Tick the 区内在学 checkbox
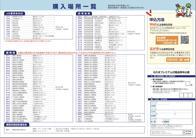Screen dimensions: 196x138 click(184, 134)
